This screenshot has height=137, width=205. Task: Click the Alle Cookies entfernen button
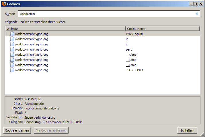click(51, 130)
